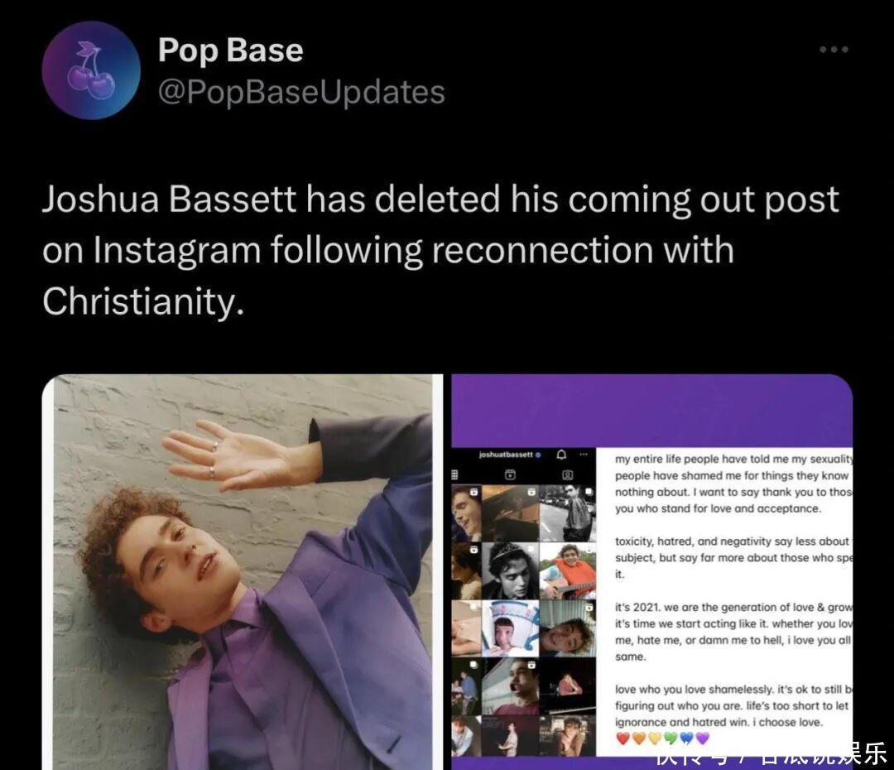The image size is (894, 770).
Task: Click the tweet text about Joshua Bassett
Action: coord(440,250)
